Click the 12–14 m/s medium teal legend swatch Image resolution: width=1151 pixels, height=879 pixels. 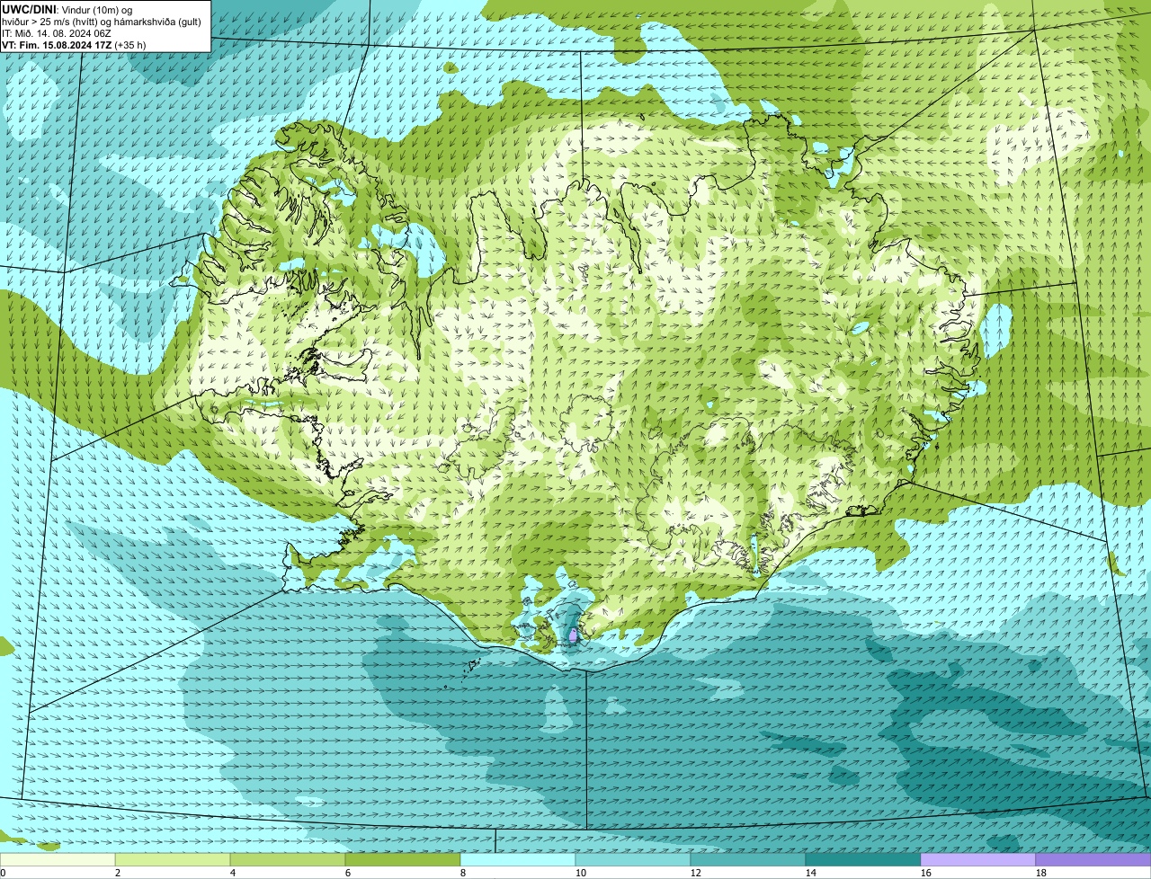(x=748, y=859)
